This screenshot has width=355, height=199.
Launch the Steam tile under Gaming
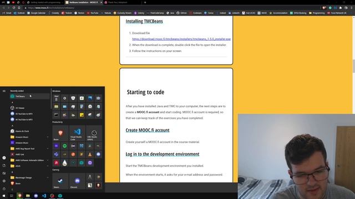[x=60, y=181]
